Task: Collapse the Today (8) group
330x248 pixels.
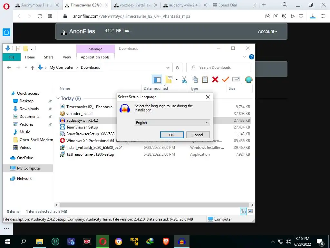Action: click(58, 98)
